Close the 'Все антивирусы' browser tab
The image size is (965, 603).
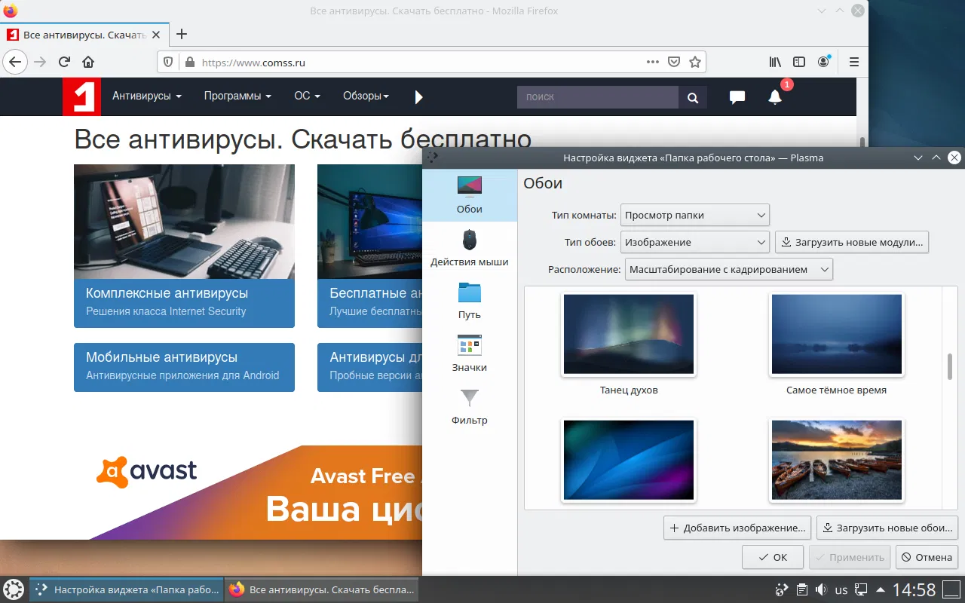(155, 35)
